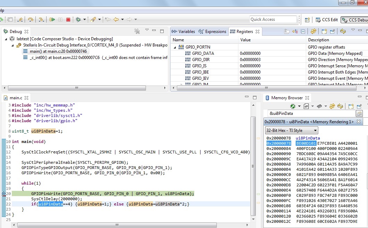Click the green chip icon in Memory Browser
Image resolution: width=368 pixels, height=228 pixels.
pyautogui.click(x=293, y=106)
